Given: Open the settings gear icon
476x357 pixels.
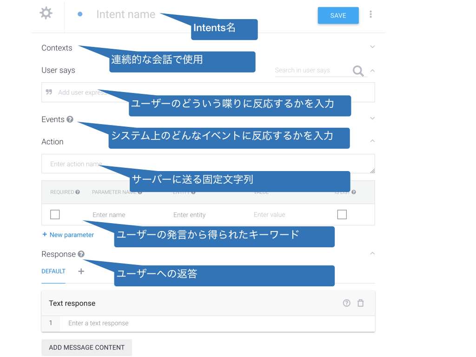Looking at the screenshot, I should click(46, 13).
